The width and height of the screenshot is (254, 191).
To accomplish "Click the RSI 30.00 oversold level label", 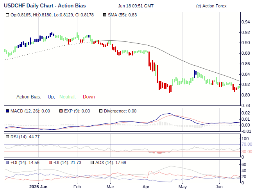I will click(x=247, y=152).
